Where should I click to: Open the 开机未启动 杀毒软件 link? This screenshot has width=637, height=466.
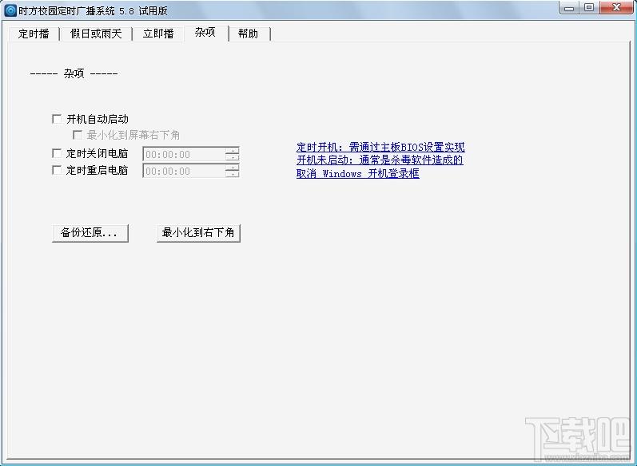[380, 160]
